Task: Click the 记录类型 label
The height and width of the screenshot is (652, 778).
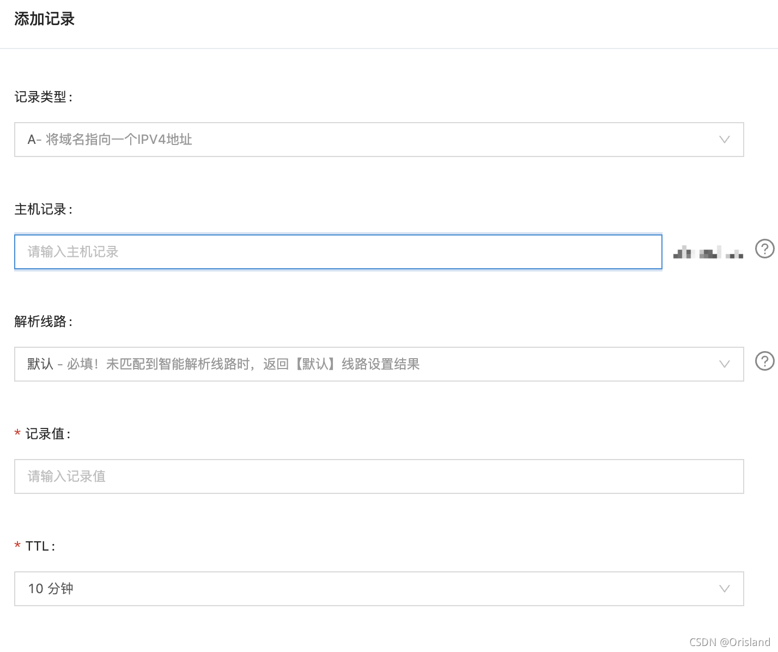Action: coord(43,97)
